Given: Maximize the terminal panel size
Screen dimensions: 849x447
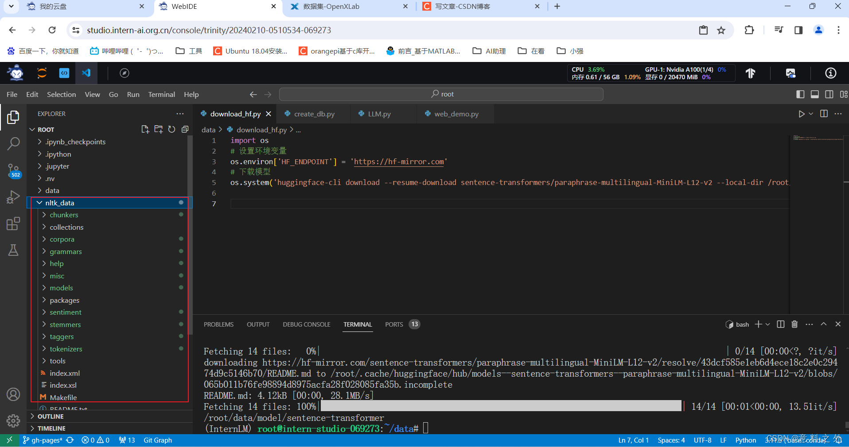Looking at the screenshot, I should 824,324.
